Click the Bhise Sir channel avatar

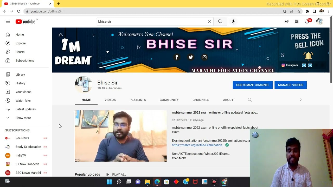coord(83,85)
